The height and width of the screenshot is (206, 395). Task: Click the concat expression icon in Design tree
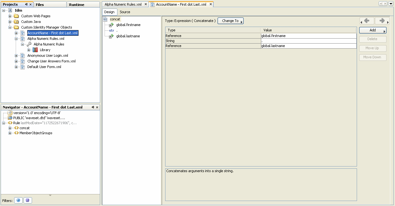pyautogui.click(x=106, y=19)
